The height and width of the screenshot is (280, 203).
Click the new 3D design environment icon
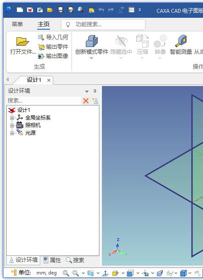pyautogui.click(x=30, y=10)
